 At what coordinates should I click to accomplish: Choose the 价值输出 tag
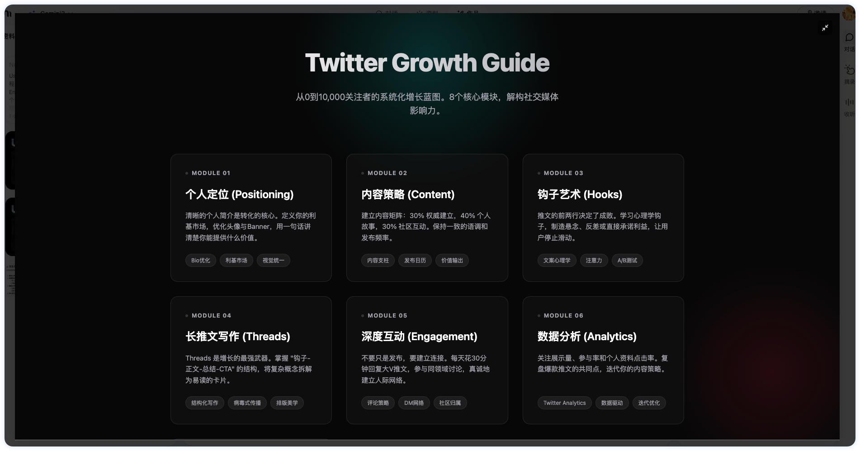point(452,261)
